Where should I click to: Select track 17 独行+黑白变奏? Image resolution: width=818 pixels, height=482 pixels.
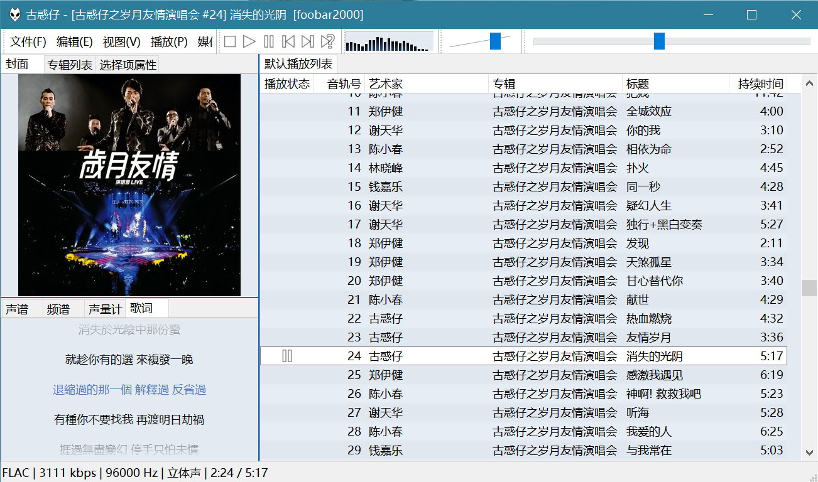[523, 224]
